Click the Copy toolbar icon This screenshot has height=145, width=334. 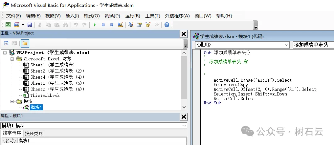pos(49,25)
